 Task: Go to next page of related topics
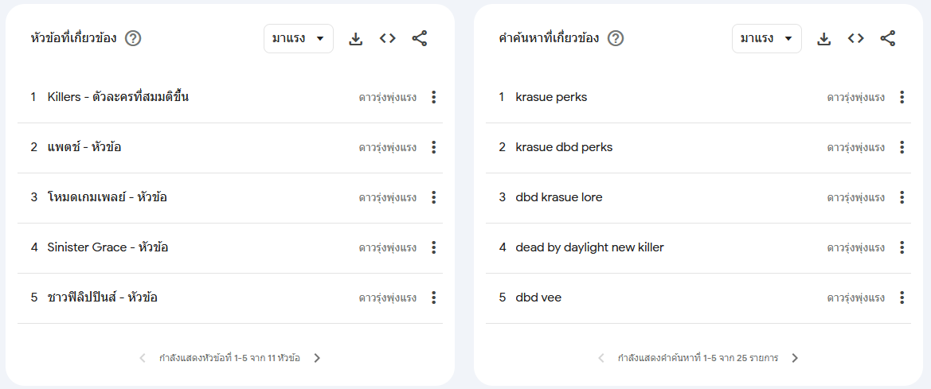[317, 358]
